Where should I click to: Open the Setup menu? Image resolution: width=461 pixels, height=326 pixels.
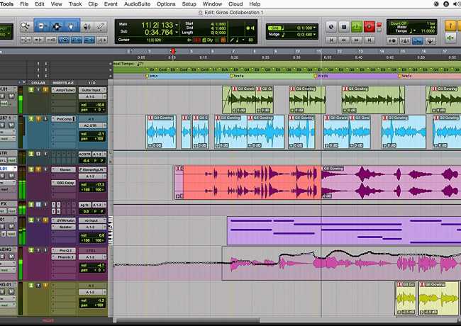189,4
